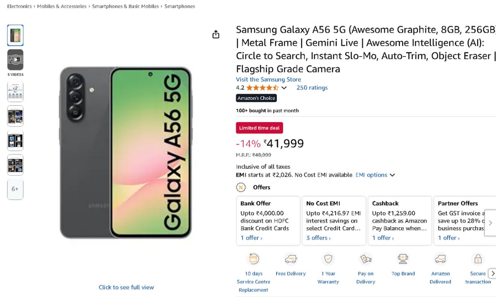Click the Free Delivery truck icon
Viewport: 496px width, 297px height.
click(x=291, y=259)
